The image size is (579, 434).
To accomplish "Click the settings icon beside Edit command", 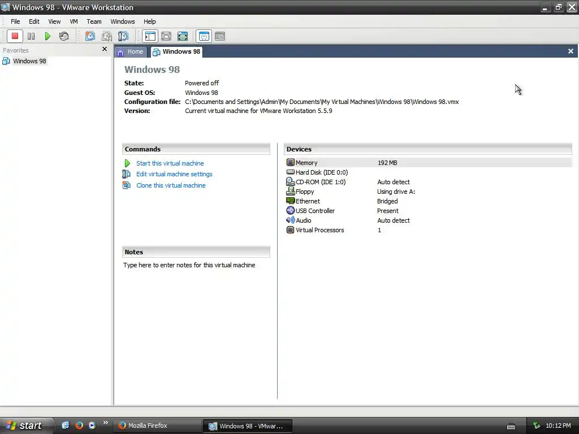I will [126, 174].
